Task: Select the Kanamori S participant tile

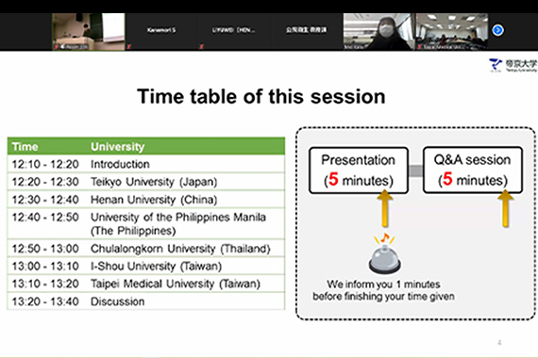Action: point(161,32)
